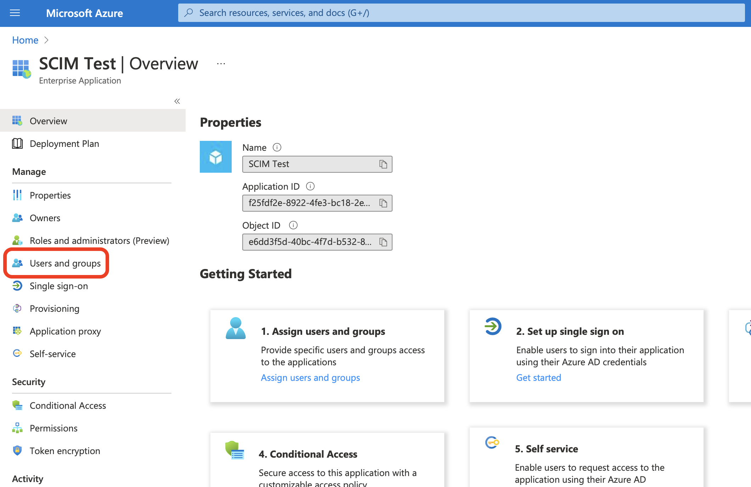Show info tooltip for Application ID
Screen dimensions: 751x487
[x=310, y=186]
